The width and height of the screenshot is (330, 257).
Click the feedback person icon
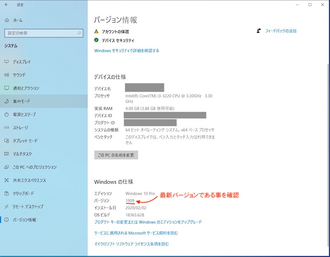[259, 31]
